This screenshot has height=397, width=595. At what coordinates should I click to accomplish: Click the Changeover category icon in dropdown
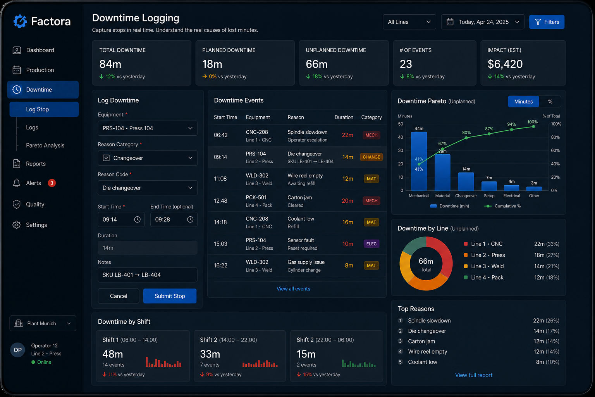106,158
